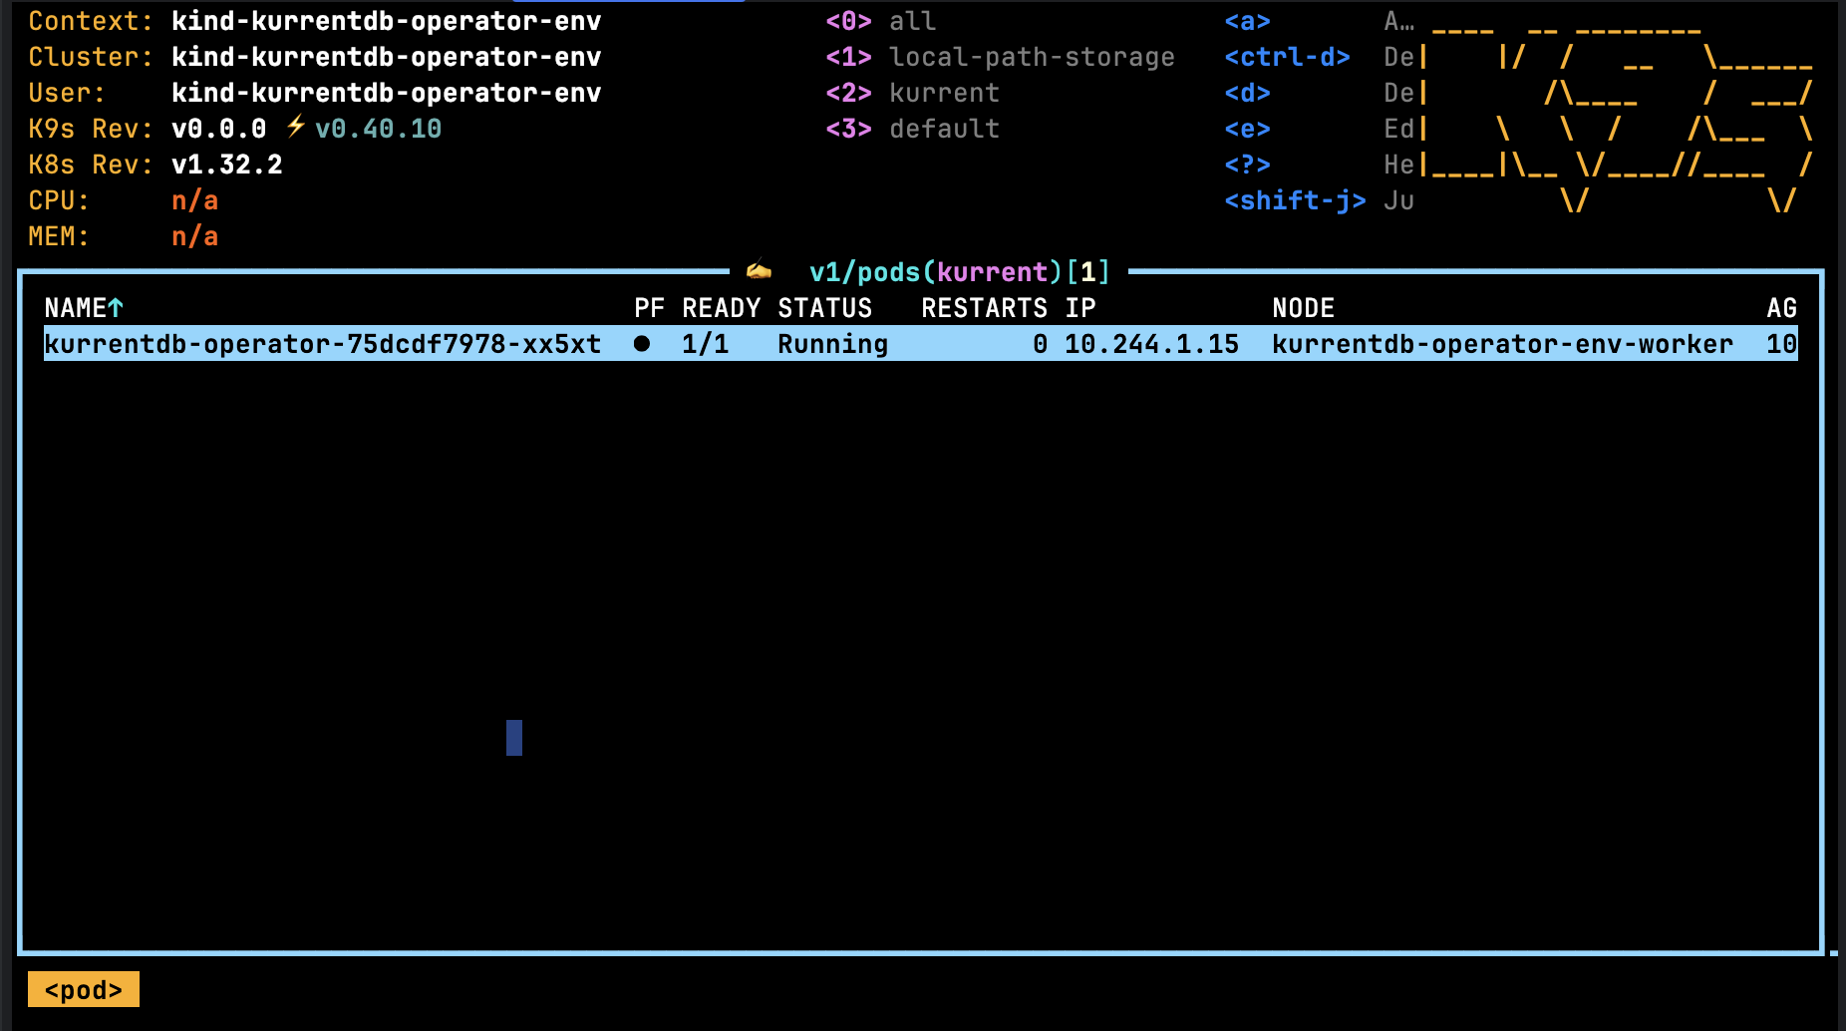Select the <0> all namespace shortcut
The height and width of the screenshot is (1031, 1846).
point(880,21)
